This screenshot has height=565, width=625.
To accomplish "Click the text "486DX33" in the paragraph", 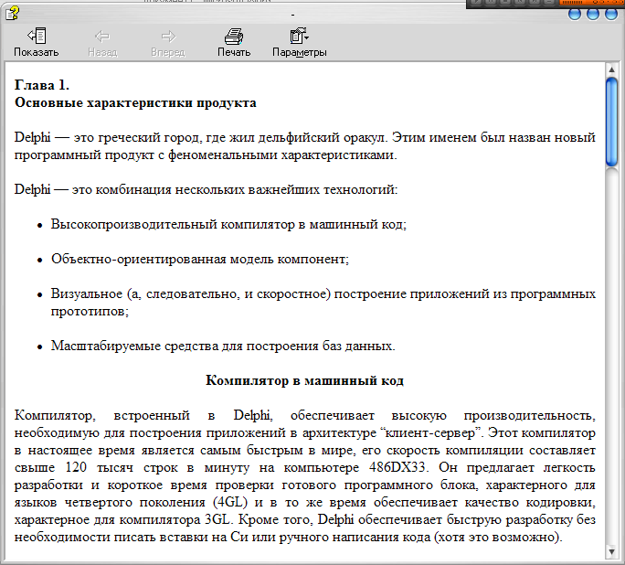I will click(397, 467).
